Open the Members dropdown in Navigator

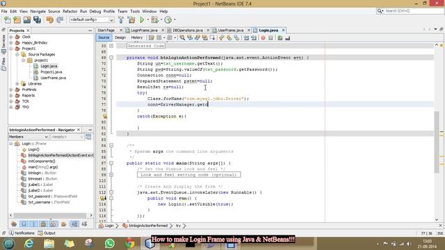click(29, 137)
